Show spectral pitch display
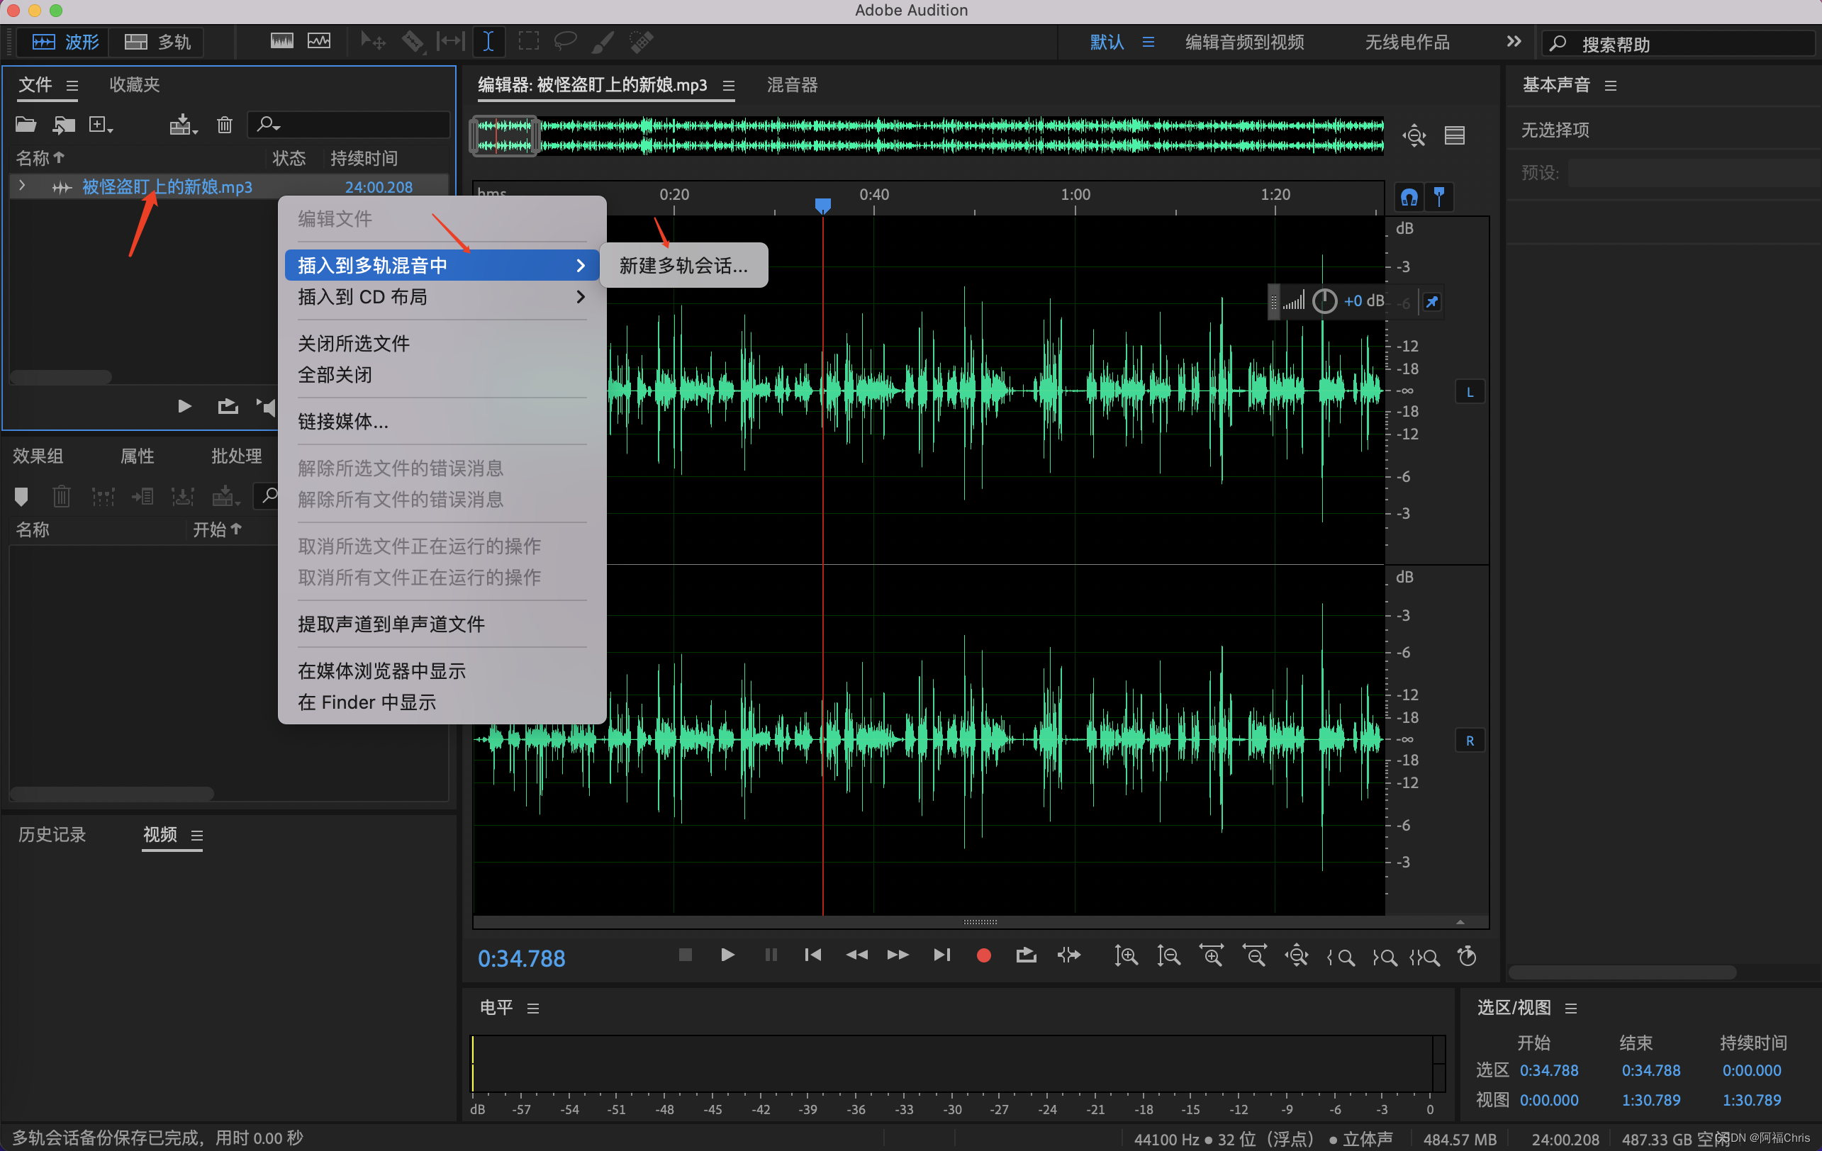Image resolution: width=1822 pixels, height=1151 pixels. [318, 41]
